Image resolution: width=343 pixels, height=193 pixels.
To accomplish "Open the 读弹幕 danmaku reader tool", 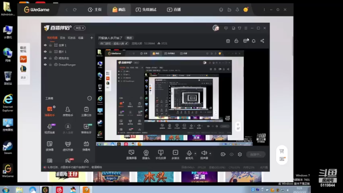I will (50, 146).
